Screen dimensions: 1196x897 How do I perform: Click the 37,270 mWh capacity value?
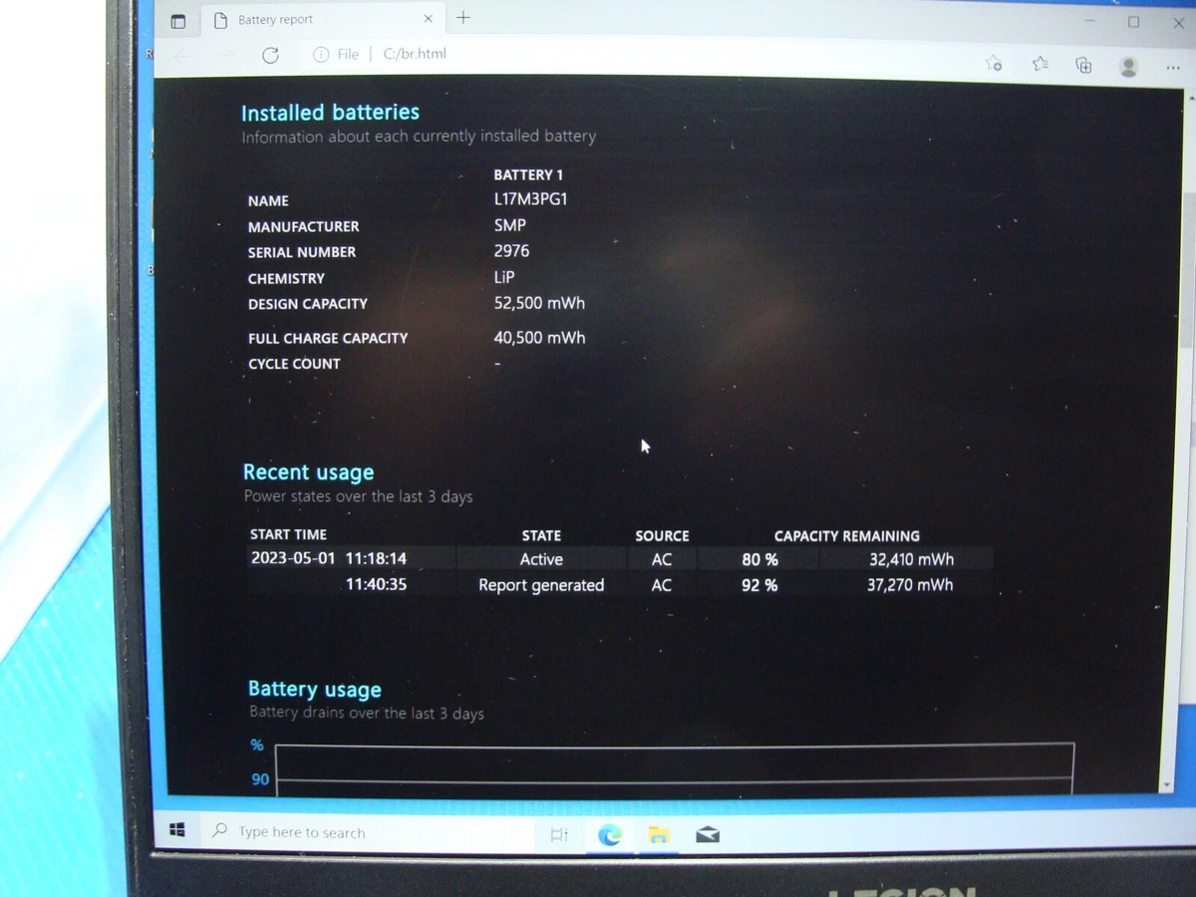pos(910,585)
